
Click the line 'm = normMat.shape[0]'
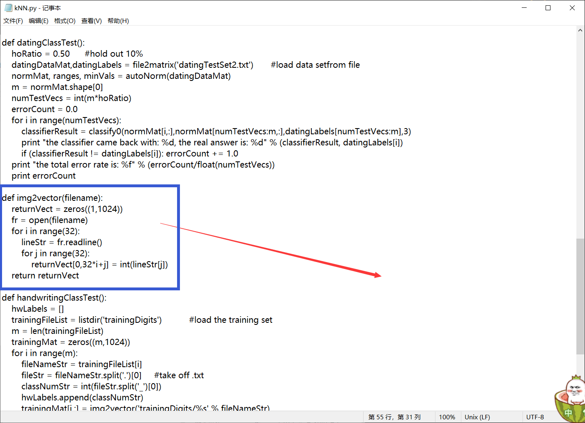point(57,87)
